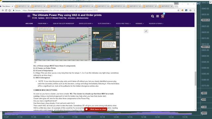Click the line D. VAD A divergence
This screenshot has width=212, height=119.
tap(42, 78)
